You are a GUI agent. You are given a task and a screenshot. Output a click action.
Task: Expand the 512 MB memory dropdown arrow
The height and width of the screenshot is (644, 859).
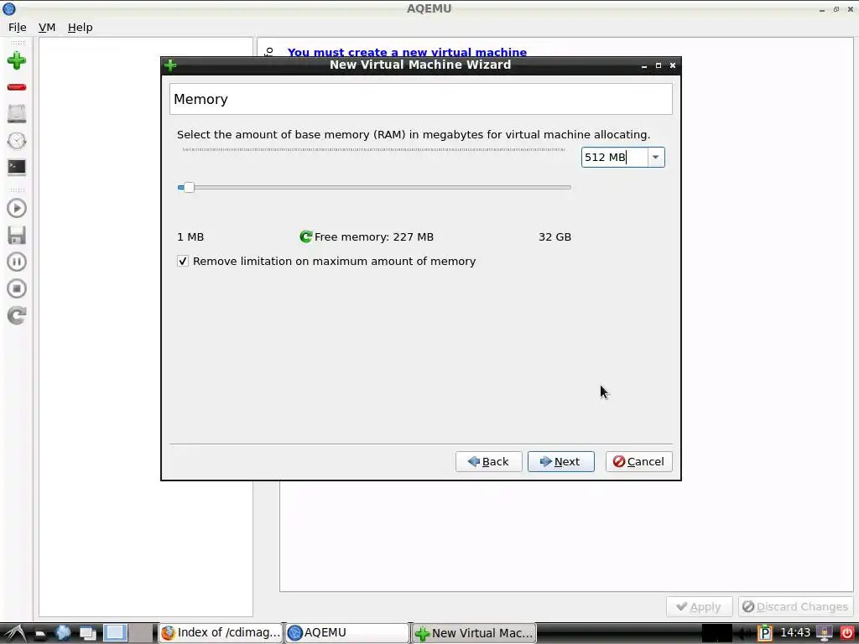[655, 157]
